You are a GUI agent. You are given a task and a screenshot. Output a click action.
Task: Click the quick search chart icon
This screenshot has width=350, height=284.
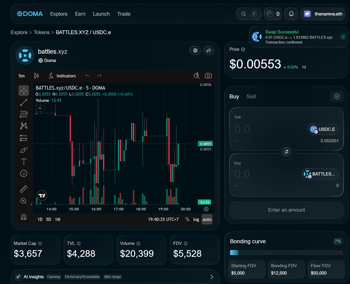point(197,76)
